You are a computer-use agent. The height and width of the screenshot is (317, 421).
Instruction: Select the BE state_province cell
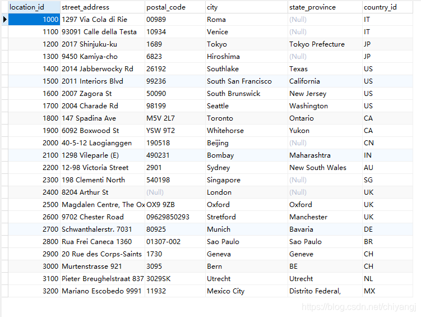(x=325, y=267)
